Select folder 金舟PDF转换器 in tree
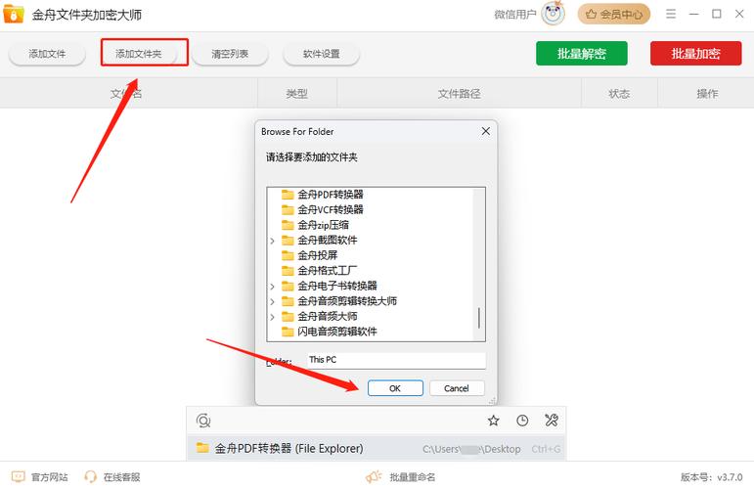754x489 pixels. (331, 195)
